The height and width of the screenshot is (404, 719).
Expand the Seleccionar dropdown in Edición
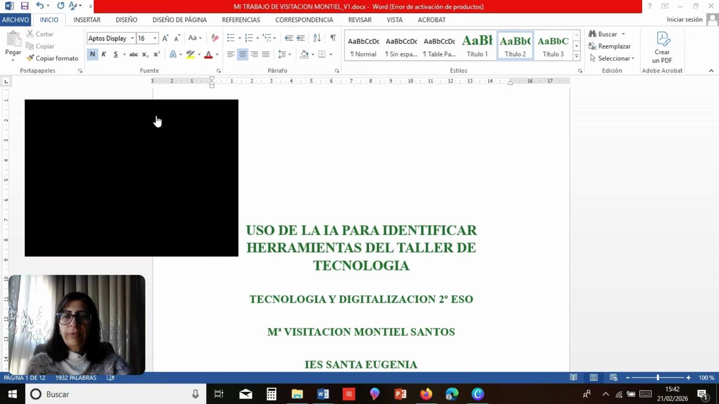pos(613,58)
